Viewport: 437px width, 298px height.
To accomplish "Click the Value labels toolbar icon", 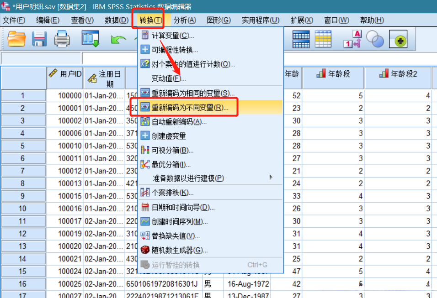I will click(x=352, y=39).
